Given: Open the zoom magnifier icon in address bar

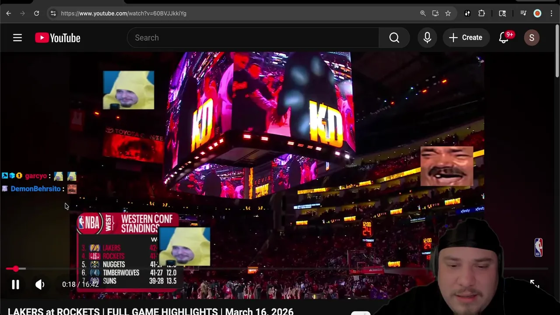Looking at the screenshot, I should pos(423,14).
